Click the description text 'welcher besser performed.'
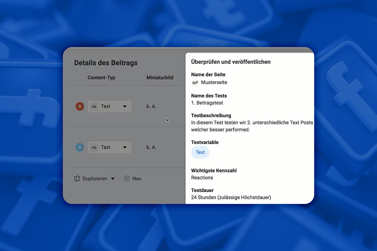The width and height of the screenshot is (377, 251). (x=221, y=130)
